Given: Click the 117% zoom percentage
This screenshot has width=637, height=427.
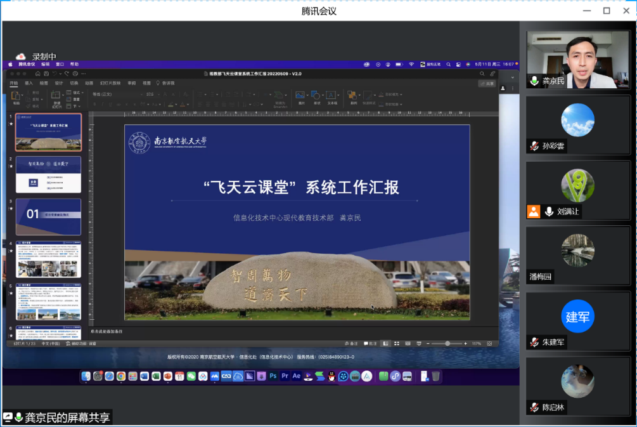Looking at the screenshot, I should (x=477, y=344).
